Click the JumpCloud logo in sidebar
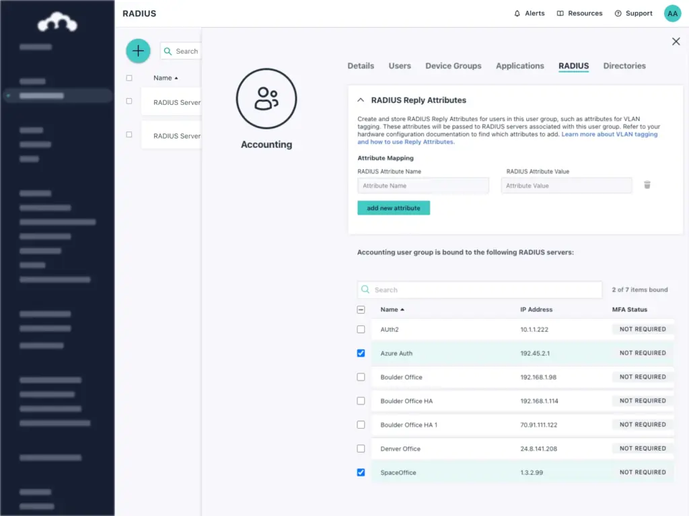Screen dimensions: 689x516 tap(57, 24)
